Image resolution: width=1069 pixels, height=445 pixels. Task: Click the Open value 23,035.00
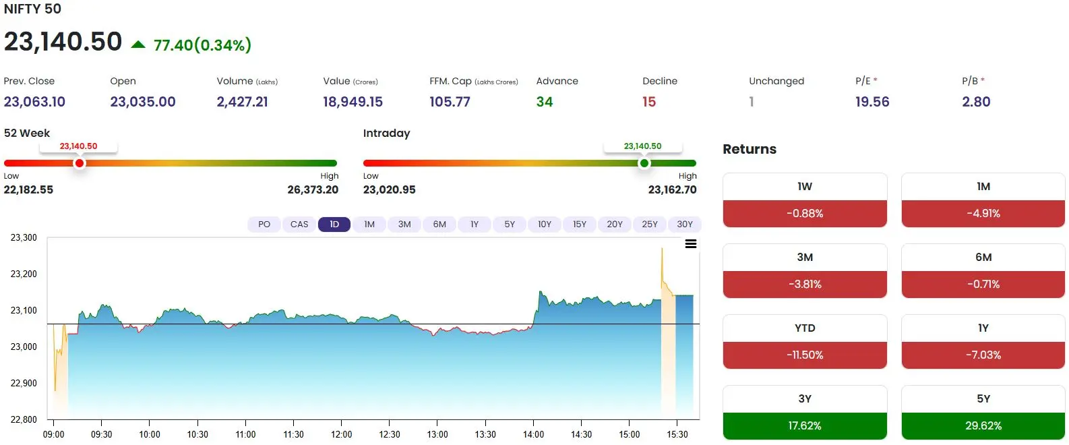[143, 102]
